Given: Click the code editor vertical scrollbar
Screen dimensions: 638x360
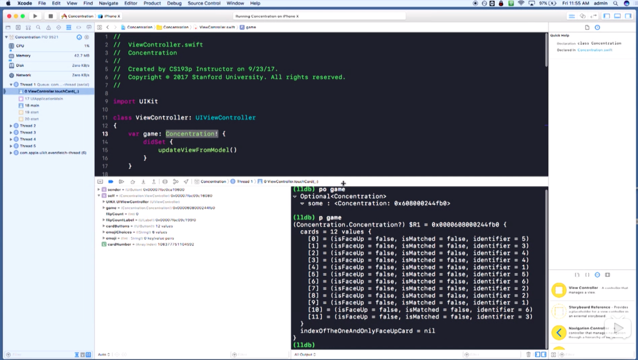Looking at the screenshot, I should [546, 49].
